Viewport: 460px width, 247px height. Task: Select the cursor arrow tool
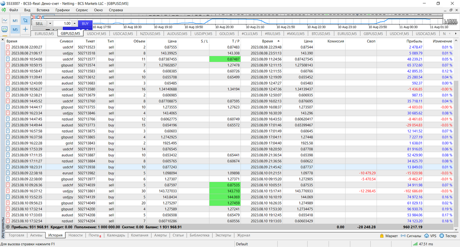click(25, 21)
